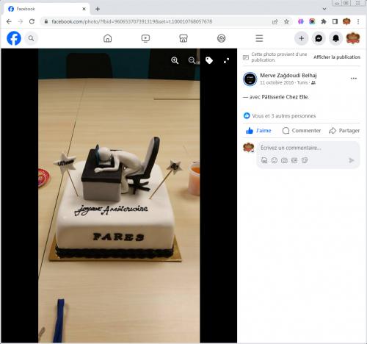Zoom in on the photo
367x344 pixels.
click(175, 60)
